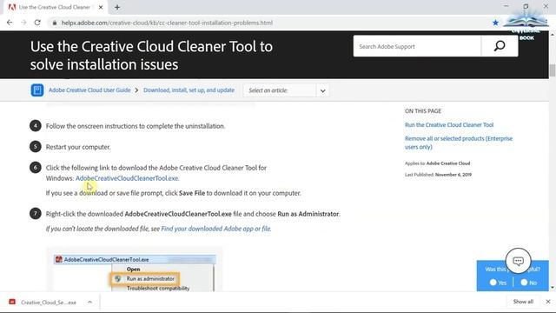Open the chat bubble support icon

coord(518,261)
